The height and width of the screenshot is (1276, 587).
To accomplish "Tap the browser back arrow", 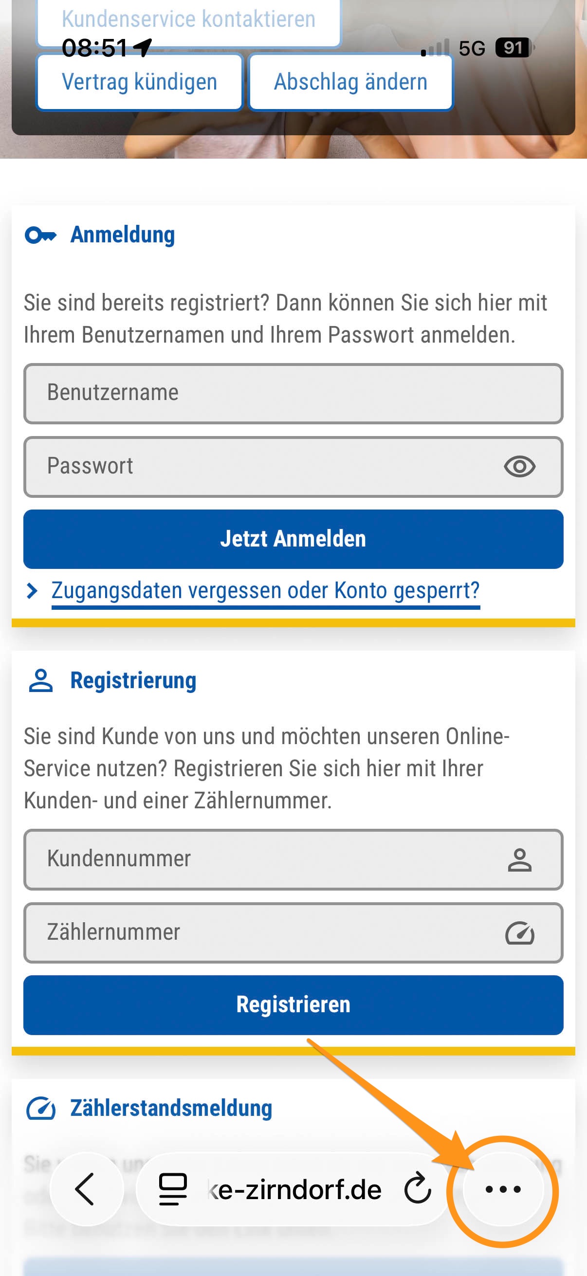I will pyautogui.click(x=85, y=1189).
